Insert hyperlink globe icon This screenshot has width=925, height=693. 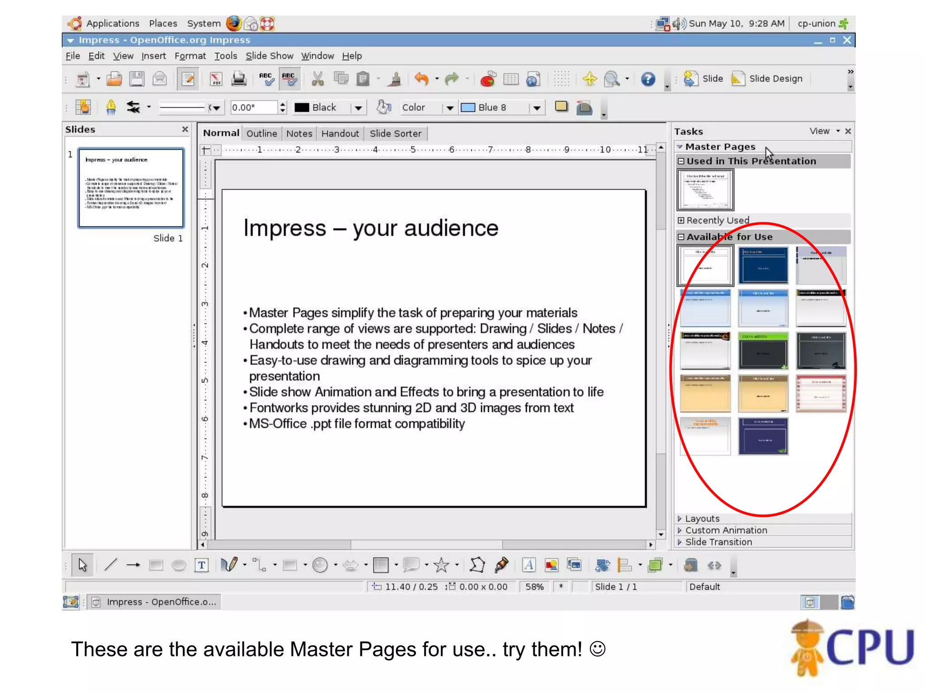[533, 79]
